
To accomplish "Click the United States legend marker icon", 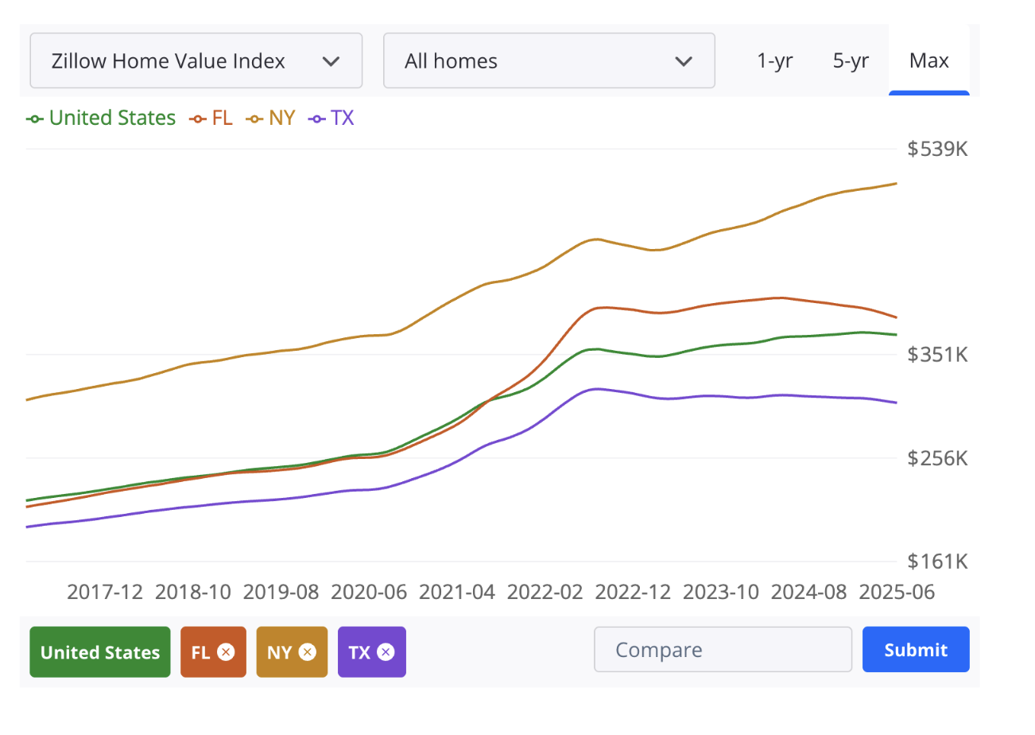I will click(x=34, y=119).
